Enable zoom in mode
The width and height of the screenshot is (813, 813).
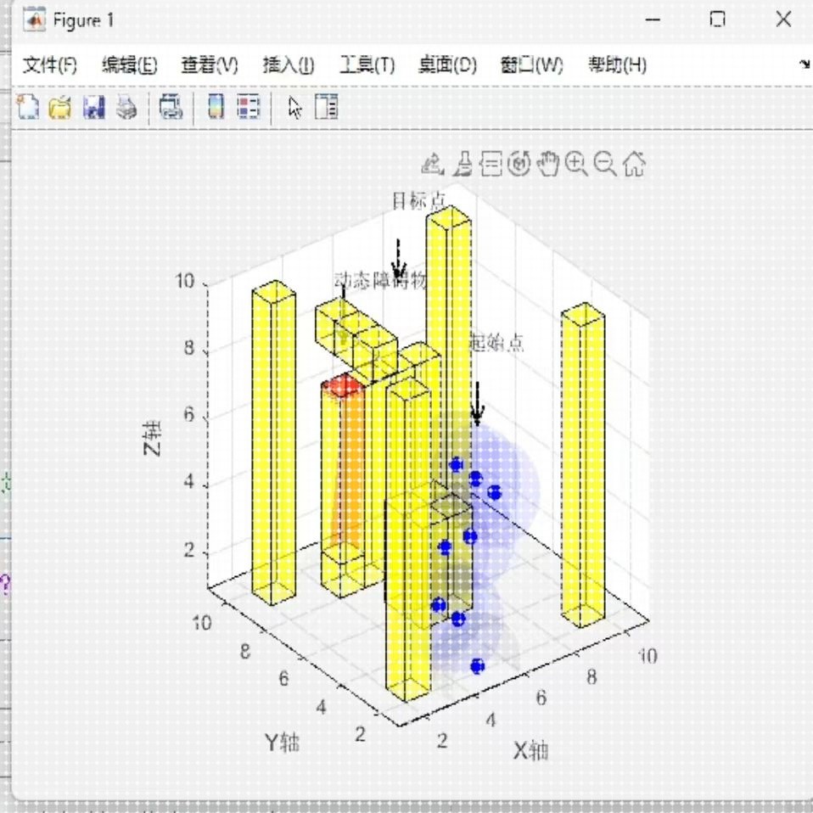point(575,164)
